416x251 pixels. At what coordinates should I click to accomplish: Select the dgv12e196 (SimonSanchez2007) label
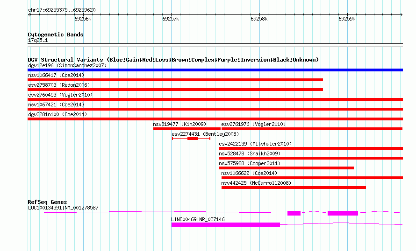[x=67, y=65]
